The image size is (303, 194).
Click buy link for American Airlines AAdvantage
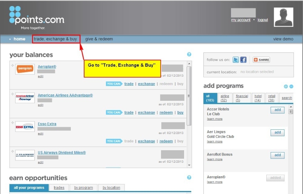(x=180, y=112)
